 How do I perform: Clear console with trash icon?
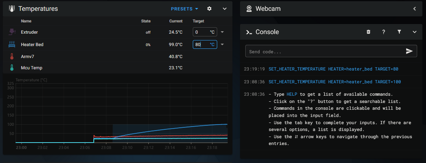368,32
